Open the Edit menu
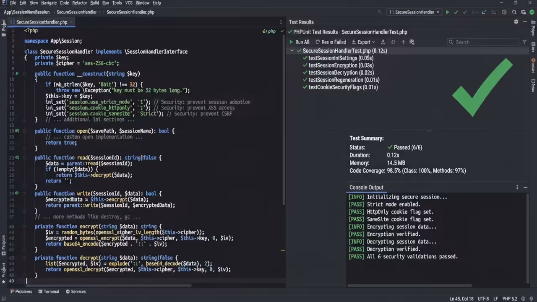This screenshot has height=302, width=537. click(23, 3)
